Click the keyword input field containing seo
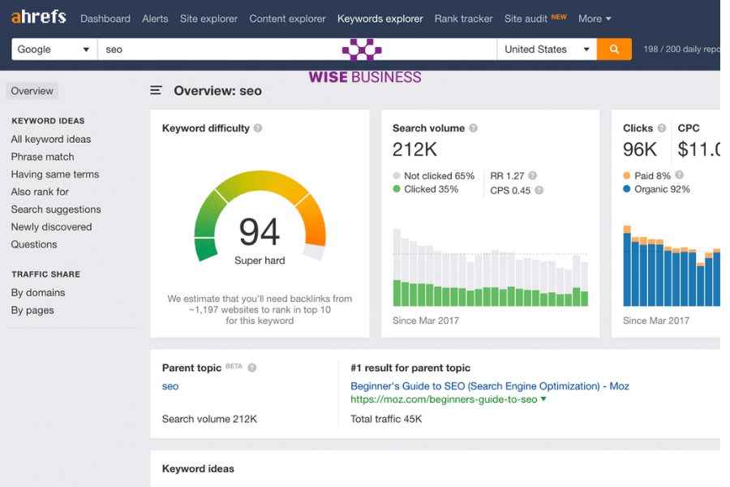The width and height of the screenshot is (730, 487). coord(297,49)
